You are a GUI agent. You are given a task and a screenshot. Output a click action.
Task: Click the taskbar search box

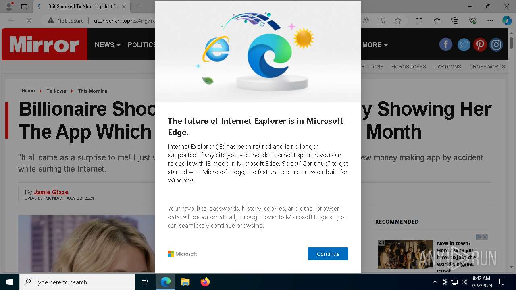[x=77, y=282]
